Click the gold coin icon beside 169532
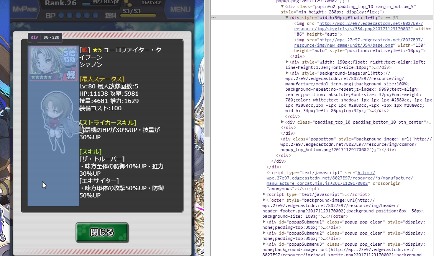 128,3
